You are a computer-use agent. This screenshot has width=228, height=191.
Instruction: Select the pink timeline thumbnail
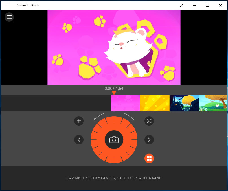coord(126,103)
